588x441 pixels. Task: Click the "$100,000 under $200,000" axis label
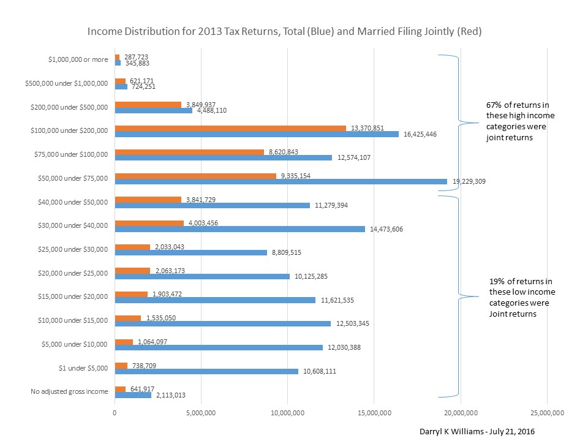pyautogui.click(x=69, y=130)
